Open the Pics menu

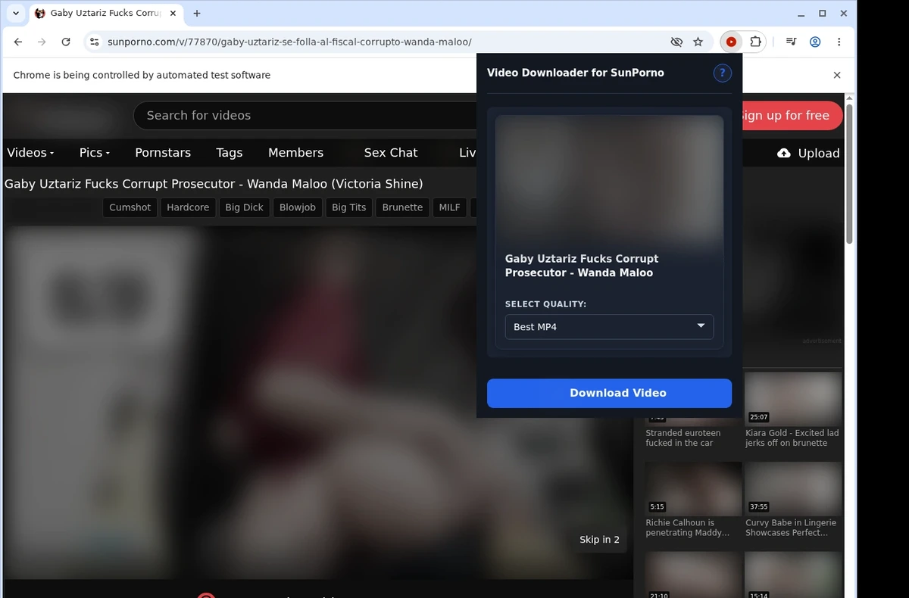pos(95,152)
